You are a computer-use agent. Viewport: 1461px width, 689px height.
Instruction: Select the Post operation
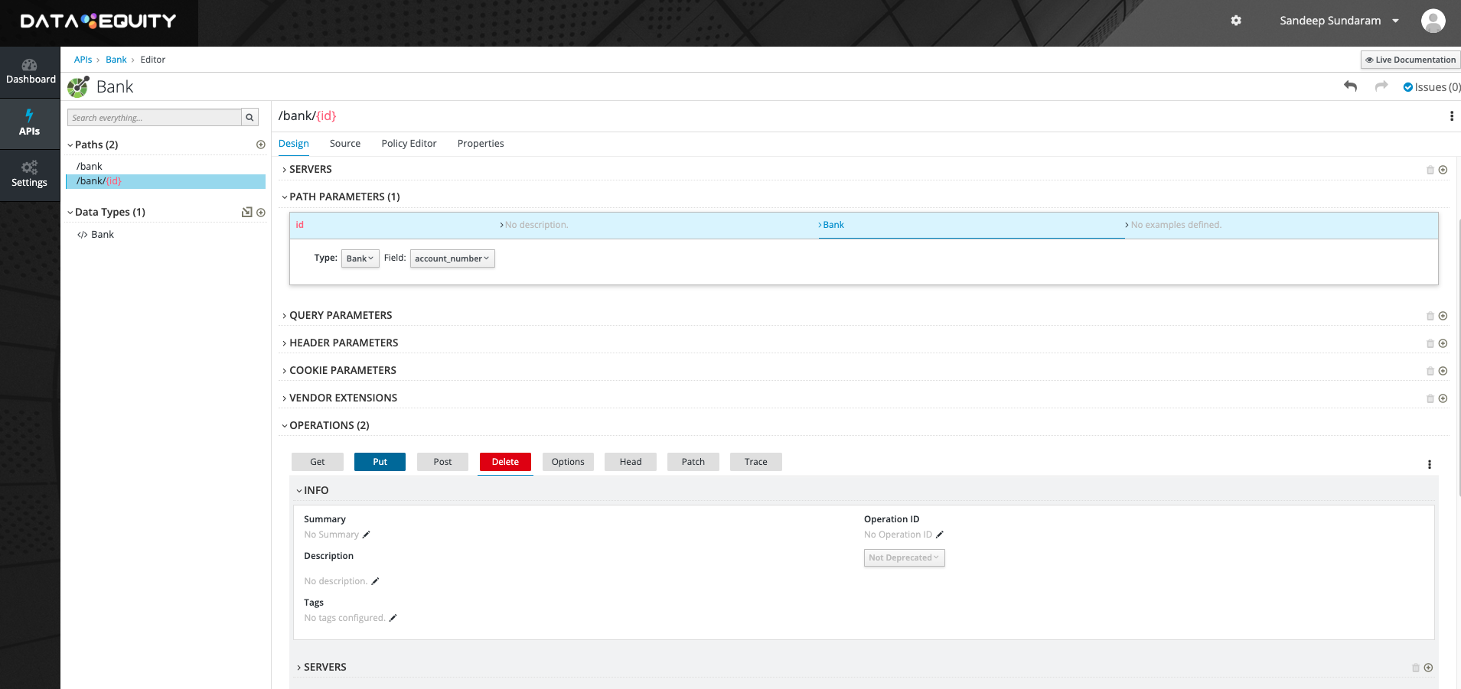[442, 462]
